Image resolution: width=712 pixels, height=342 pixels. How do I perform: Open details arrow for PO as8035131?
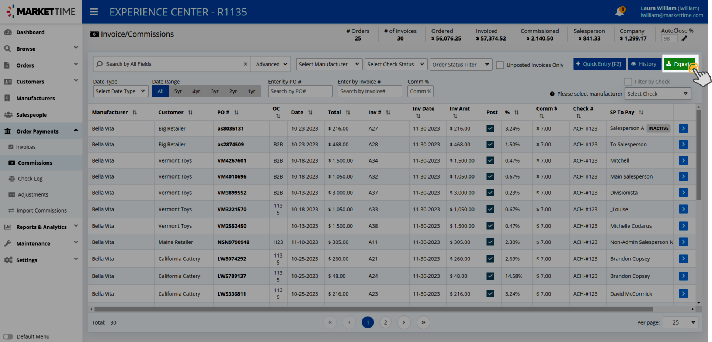click(x=683, y=128)
